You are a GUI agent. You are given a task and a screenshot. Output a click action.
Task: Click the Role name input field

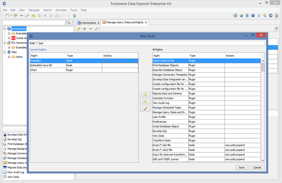(152, 43)
